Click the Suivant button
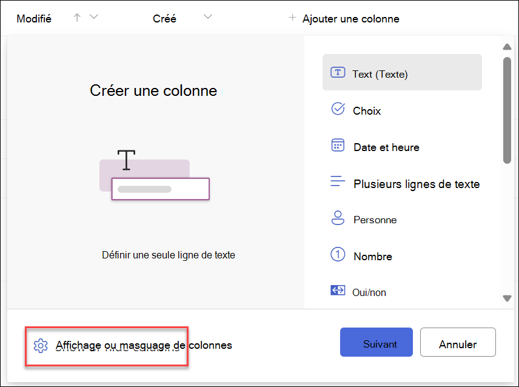Viewport: 519px width, 387px height. [x=377, y=342]
